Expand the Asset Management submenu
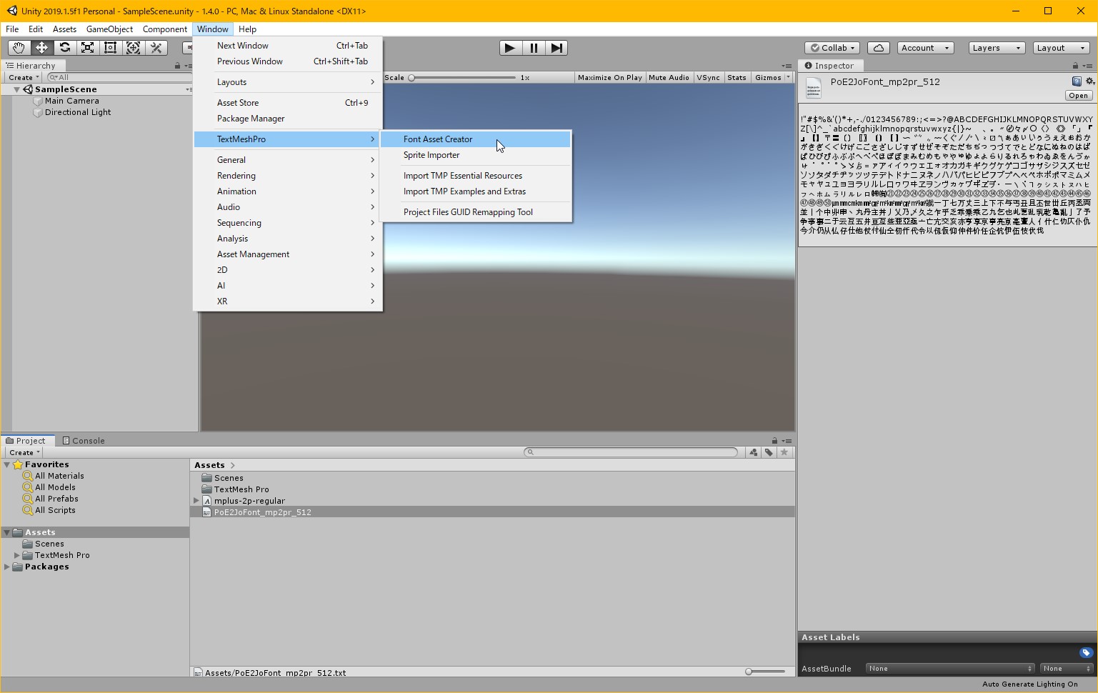This screenshot has width=1098, height=693. tap(288, 254)
